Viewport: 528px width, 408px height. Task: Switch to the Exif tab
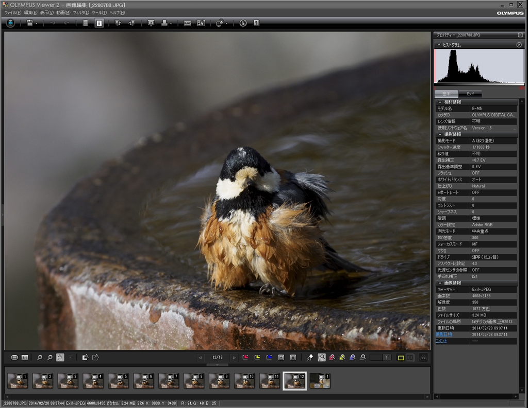pyautogui.click(x=470, y=94)
